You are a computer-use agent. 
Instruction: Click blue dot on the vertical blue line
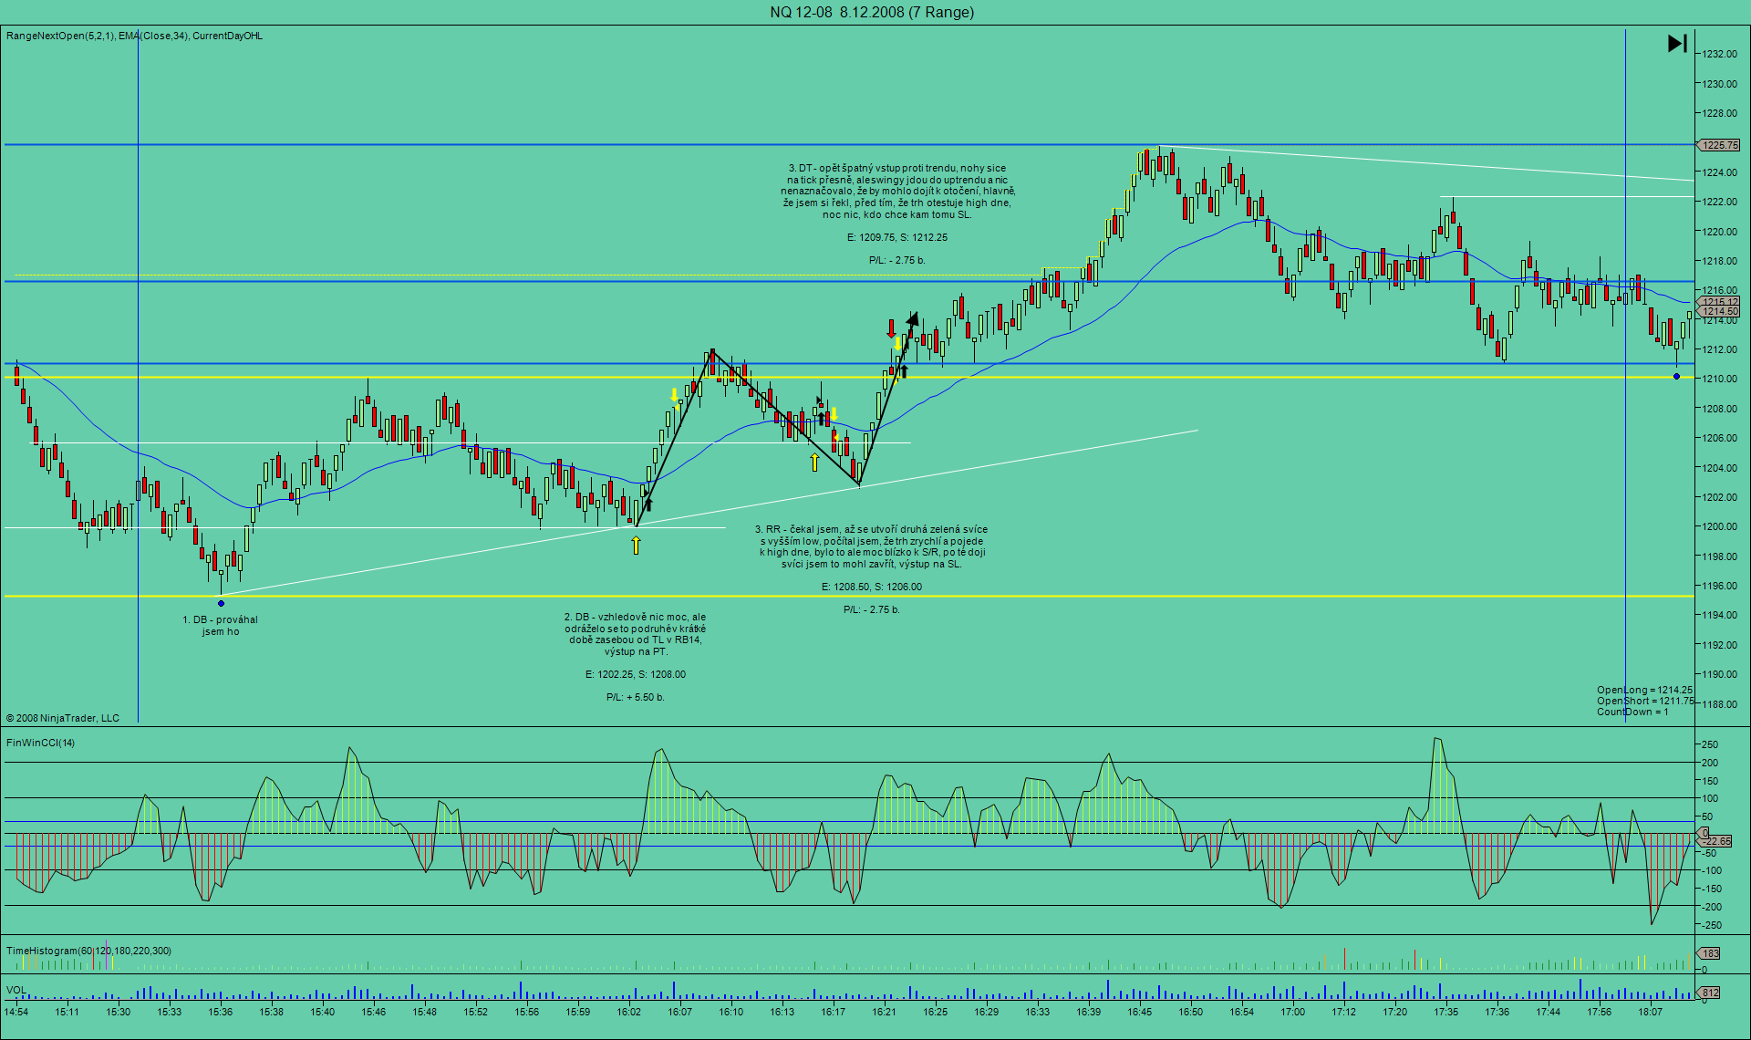(1676, 376)
